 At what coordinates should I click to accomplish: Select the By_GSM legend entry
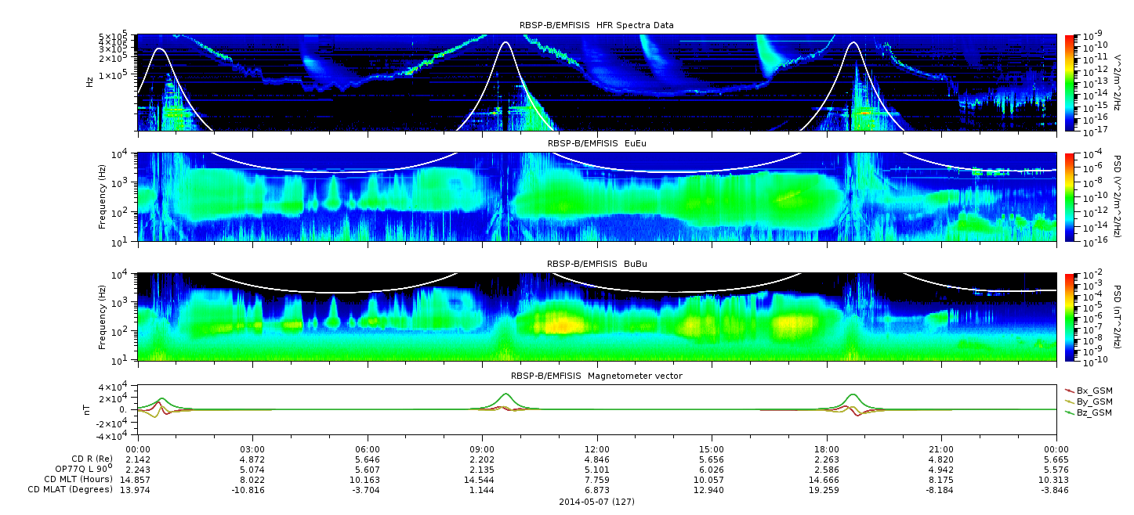coord(1088,402)
